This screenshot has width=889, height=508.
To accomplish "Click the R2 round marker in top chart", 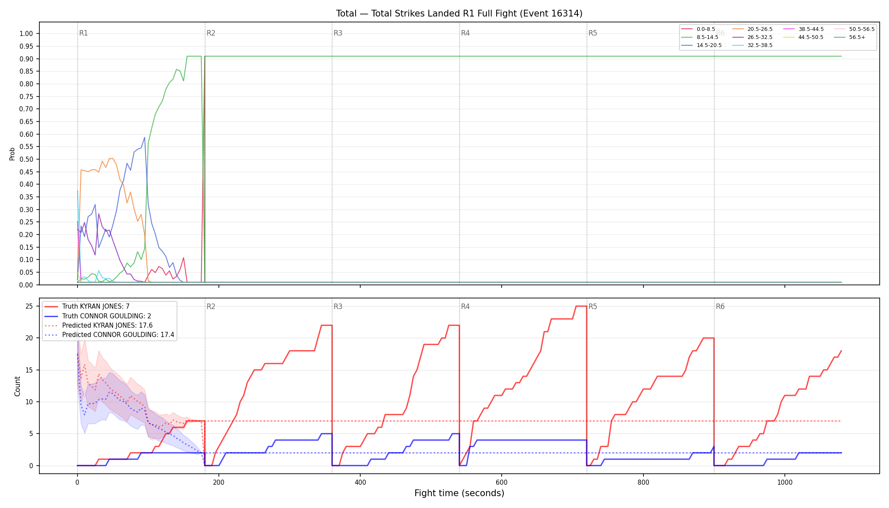I will coord(211,33).
